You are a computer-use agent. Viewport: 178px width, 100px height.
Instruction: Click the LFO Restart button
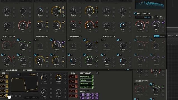(x=34, y=97)
